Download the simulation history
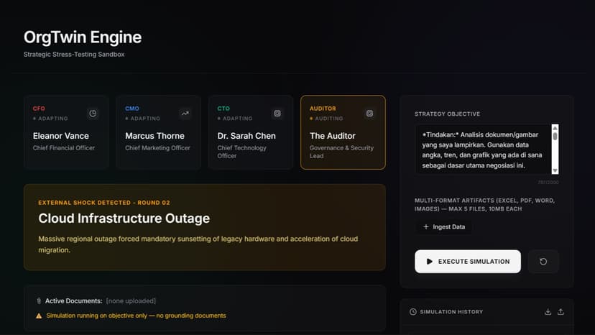595x335 pixels. tap(548, 312)
